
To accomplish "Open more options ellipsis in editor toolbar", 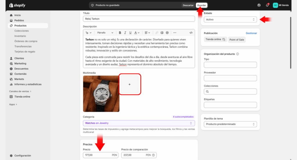I will tap(175, 33).
